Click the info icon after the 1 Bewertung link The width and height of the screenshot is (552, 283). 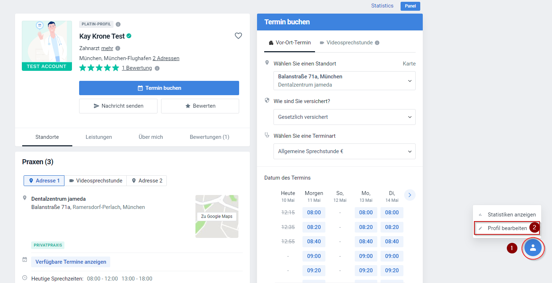[157, 68]
